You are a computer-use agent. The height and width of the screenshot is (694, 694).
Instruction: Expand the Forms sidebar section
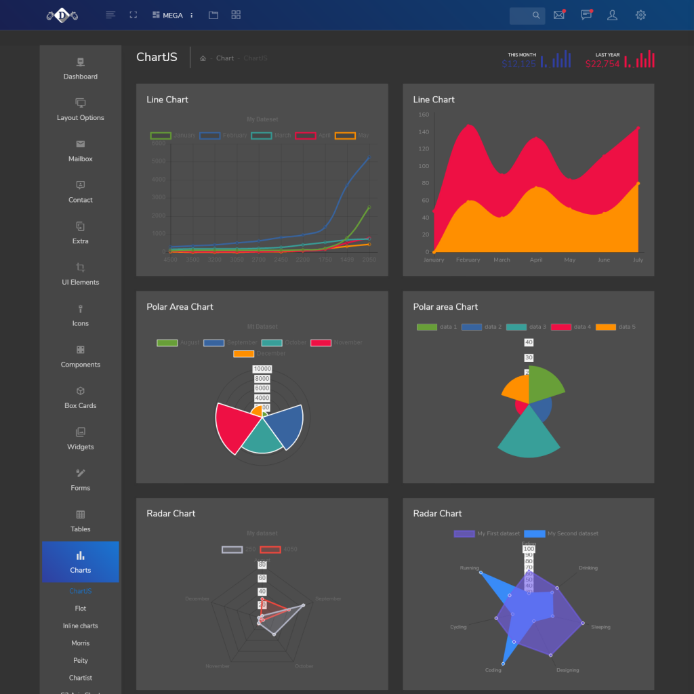(x=80, y=480)
